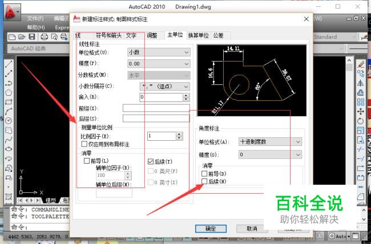
Task: Click into the 前缀(X) text field
Action: [x=156, y=108]
